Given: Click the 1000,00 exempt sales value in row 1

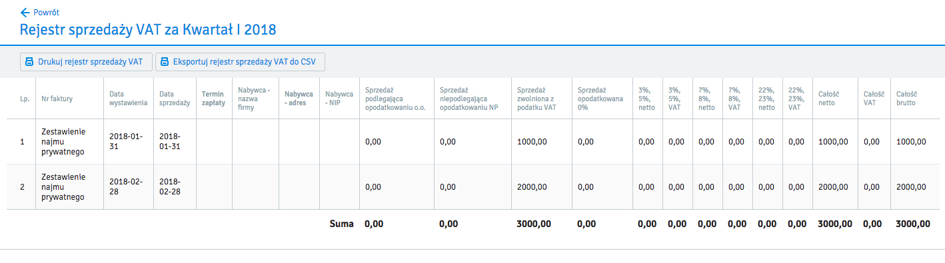Looking at the screenshot, I should (x=532, y=142).
